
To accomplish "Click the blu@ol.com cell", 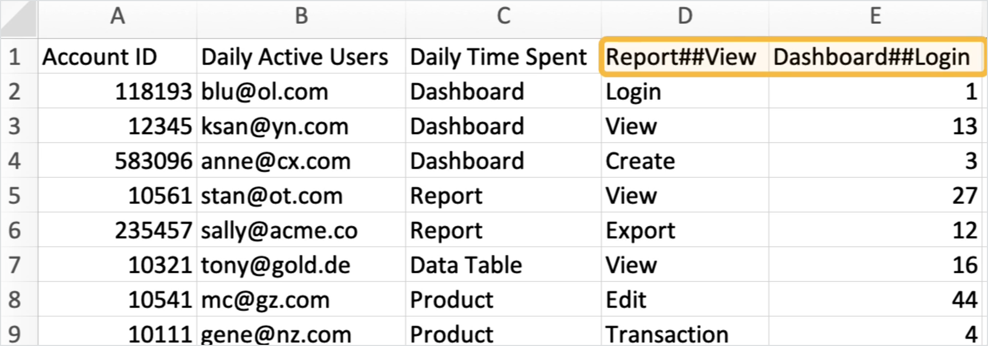I will tap(265, 92).
